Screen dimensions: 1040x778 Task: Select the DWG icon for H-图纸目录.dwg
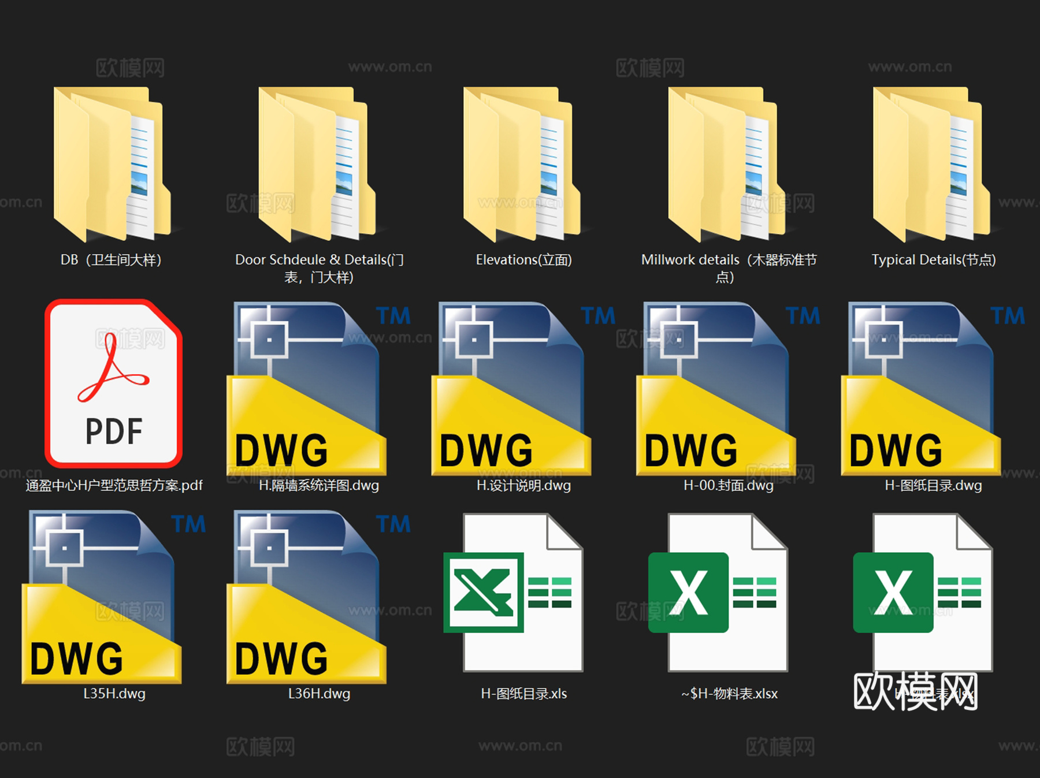(921, 389)
